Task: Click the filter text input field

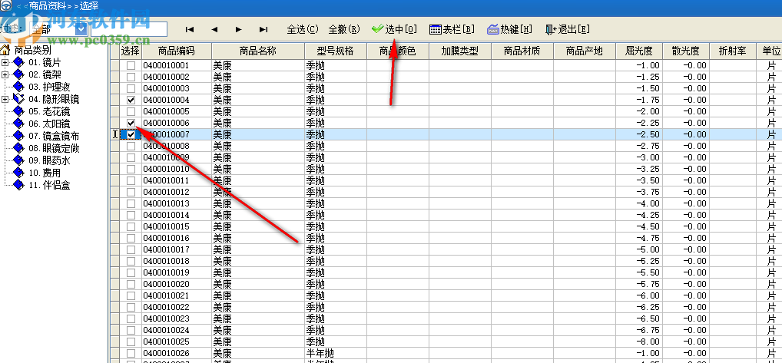Action: [x=129, y=29]
